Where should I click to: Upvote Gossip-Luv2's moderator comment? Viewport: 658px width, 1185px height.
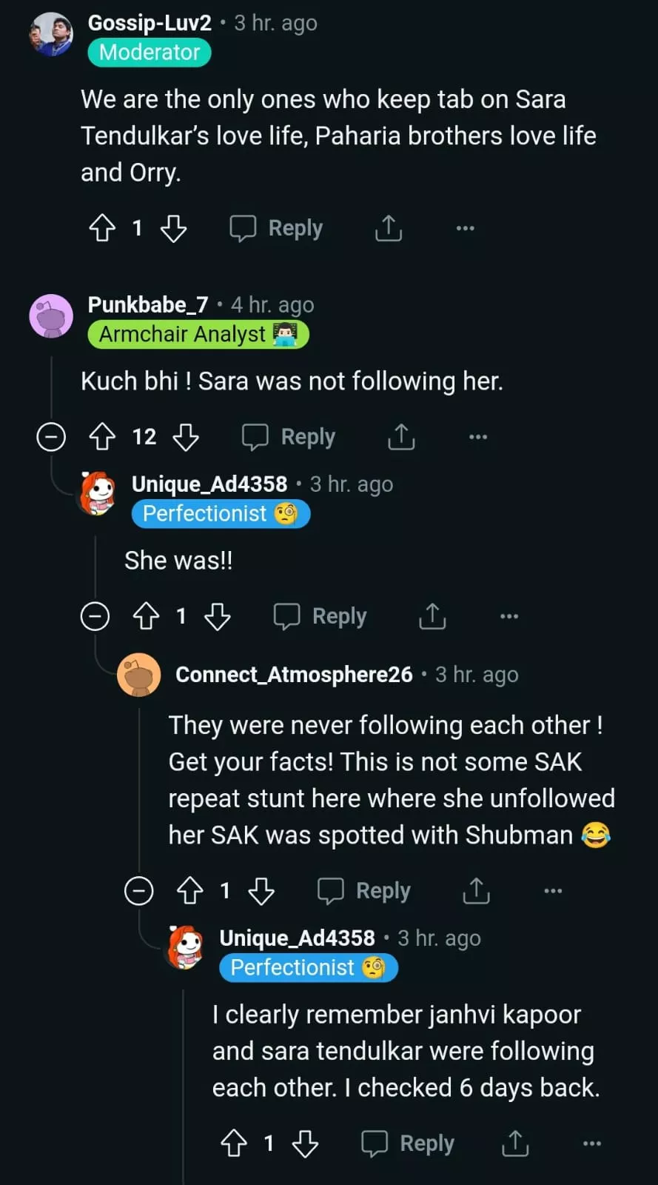coord(102,228)
